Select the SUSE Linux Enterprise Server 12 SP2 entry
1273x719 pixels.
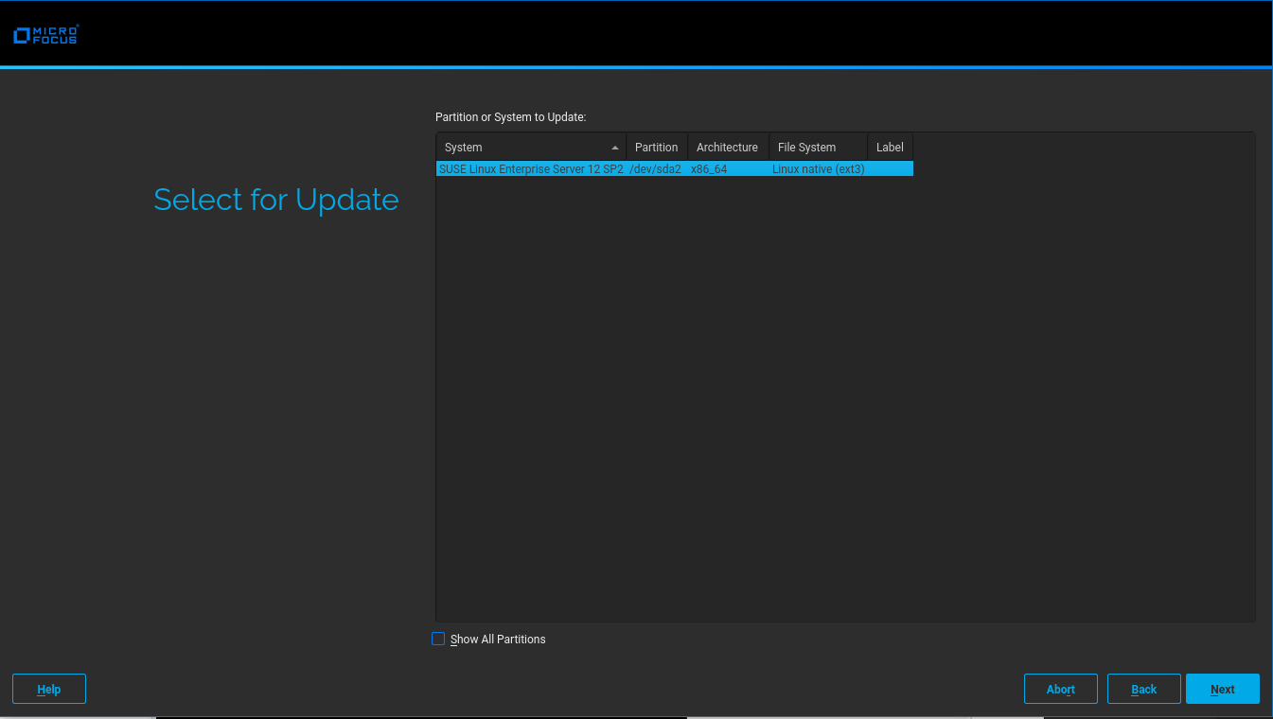pos(530,169)
